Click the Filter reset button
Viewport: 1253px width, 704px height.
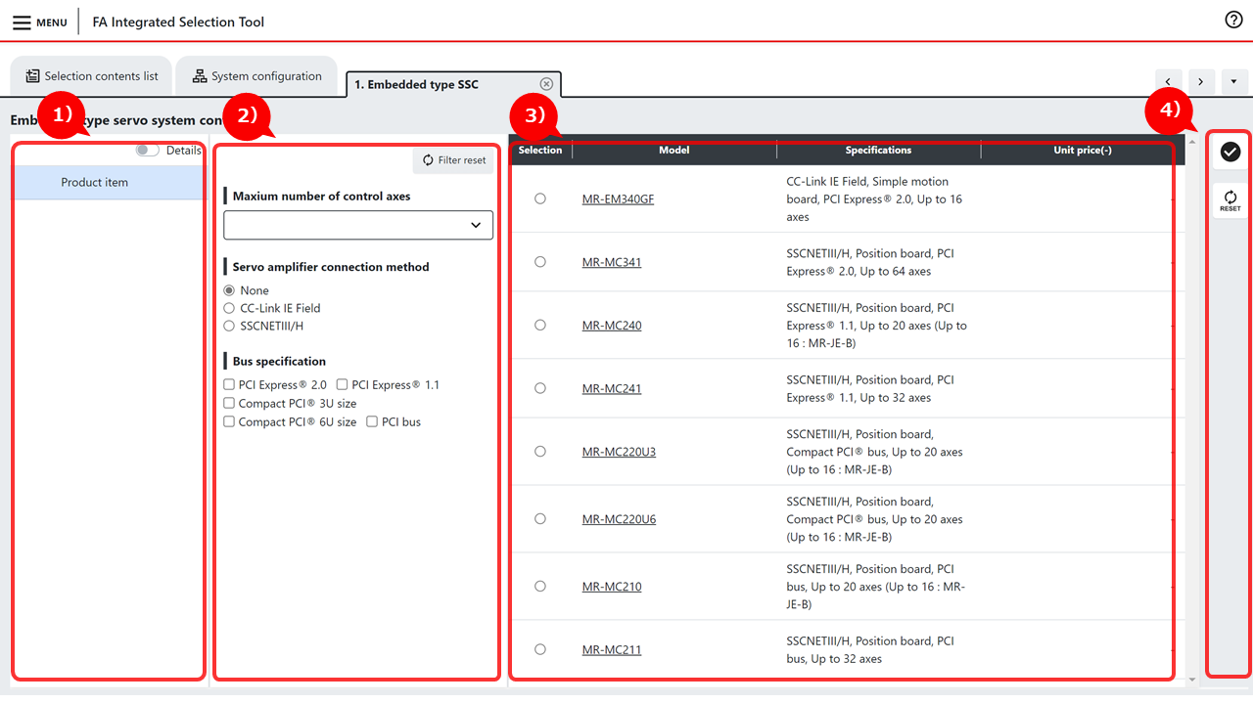point(453,160)
